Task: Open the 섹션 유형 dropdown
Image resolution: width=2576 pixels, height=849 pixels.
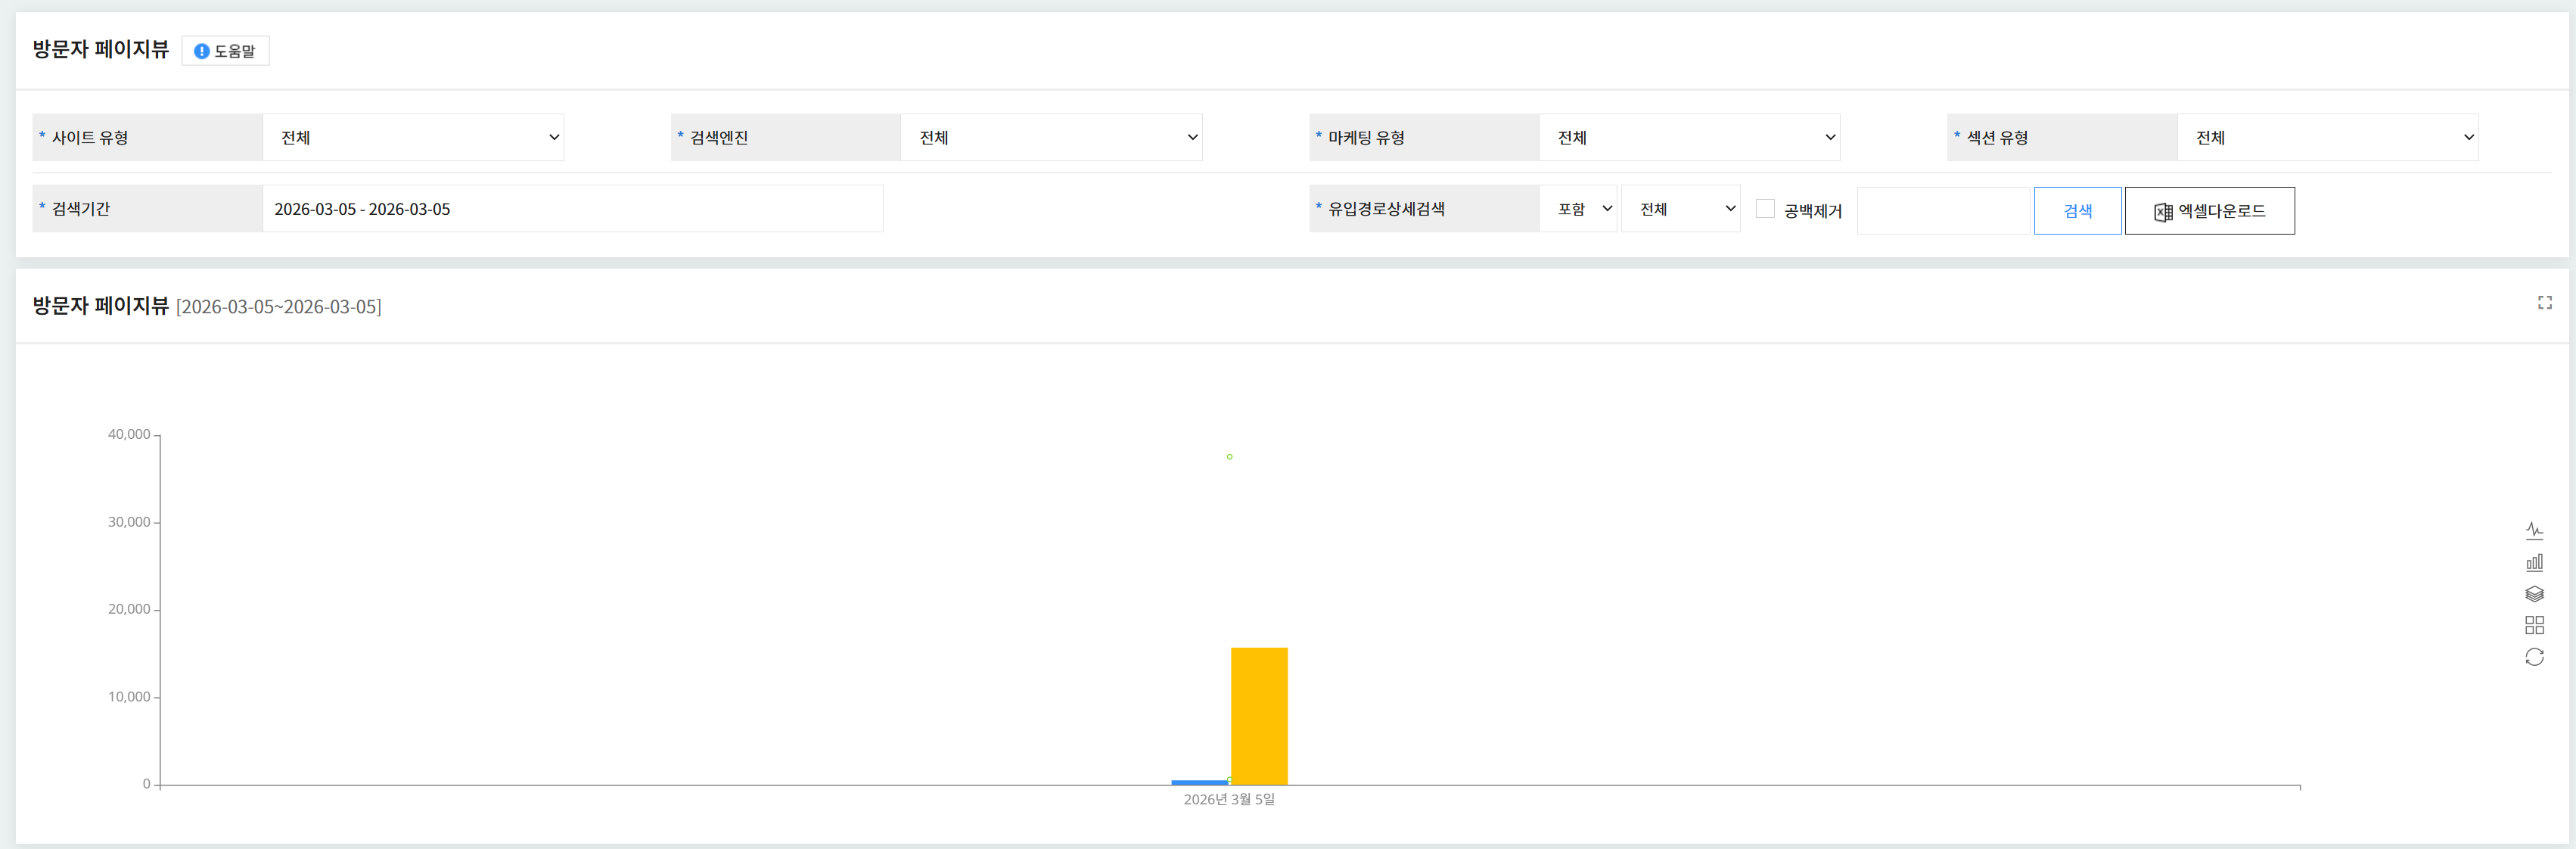Action: (2327, 137)
